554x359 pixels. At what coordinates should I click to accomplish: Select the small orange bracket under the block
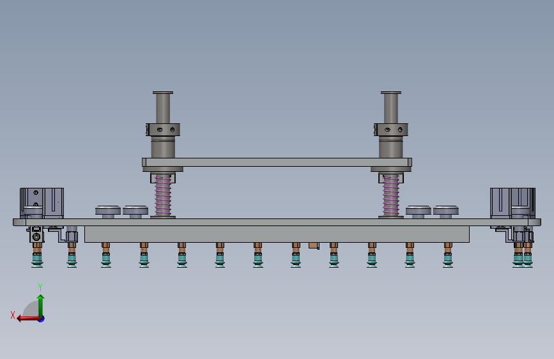(x=314, y=245)
